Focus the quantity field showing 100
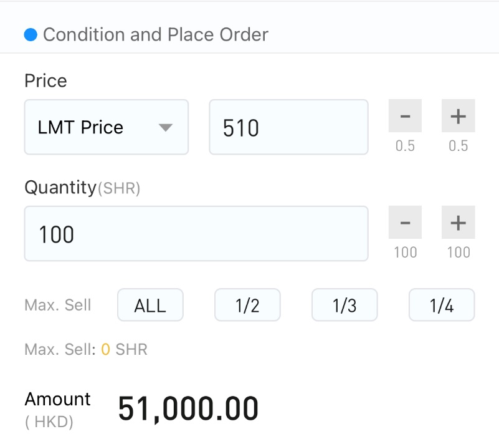 pyautogui.click(x=196, y=233)
